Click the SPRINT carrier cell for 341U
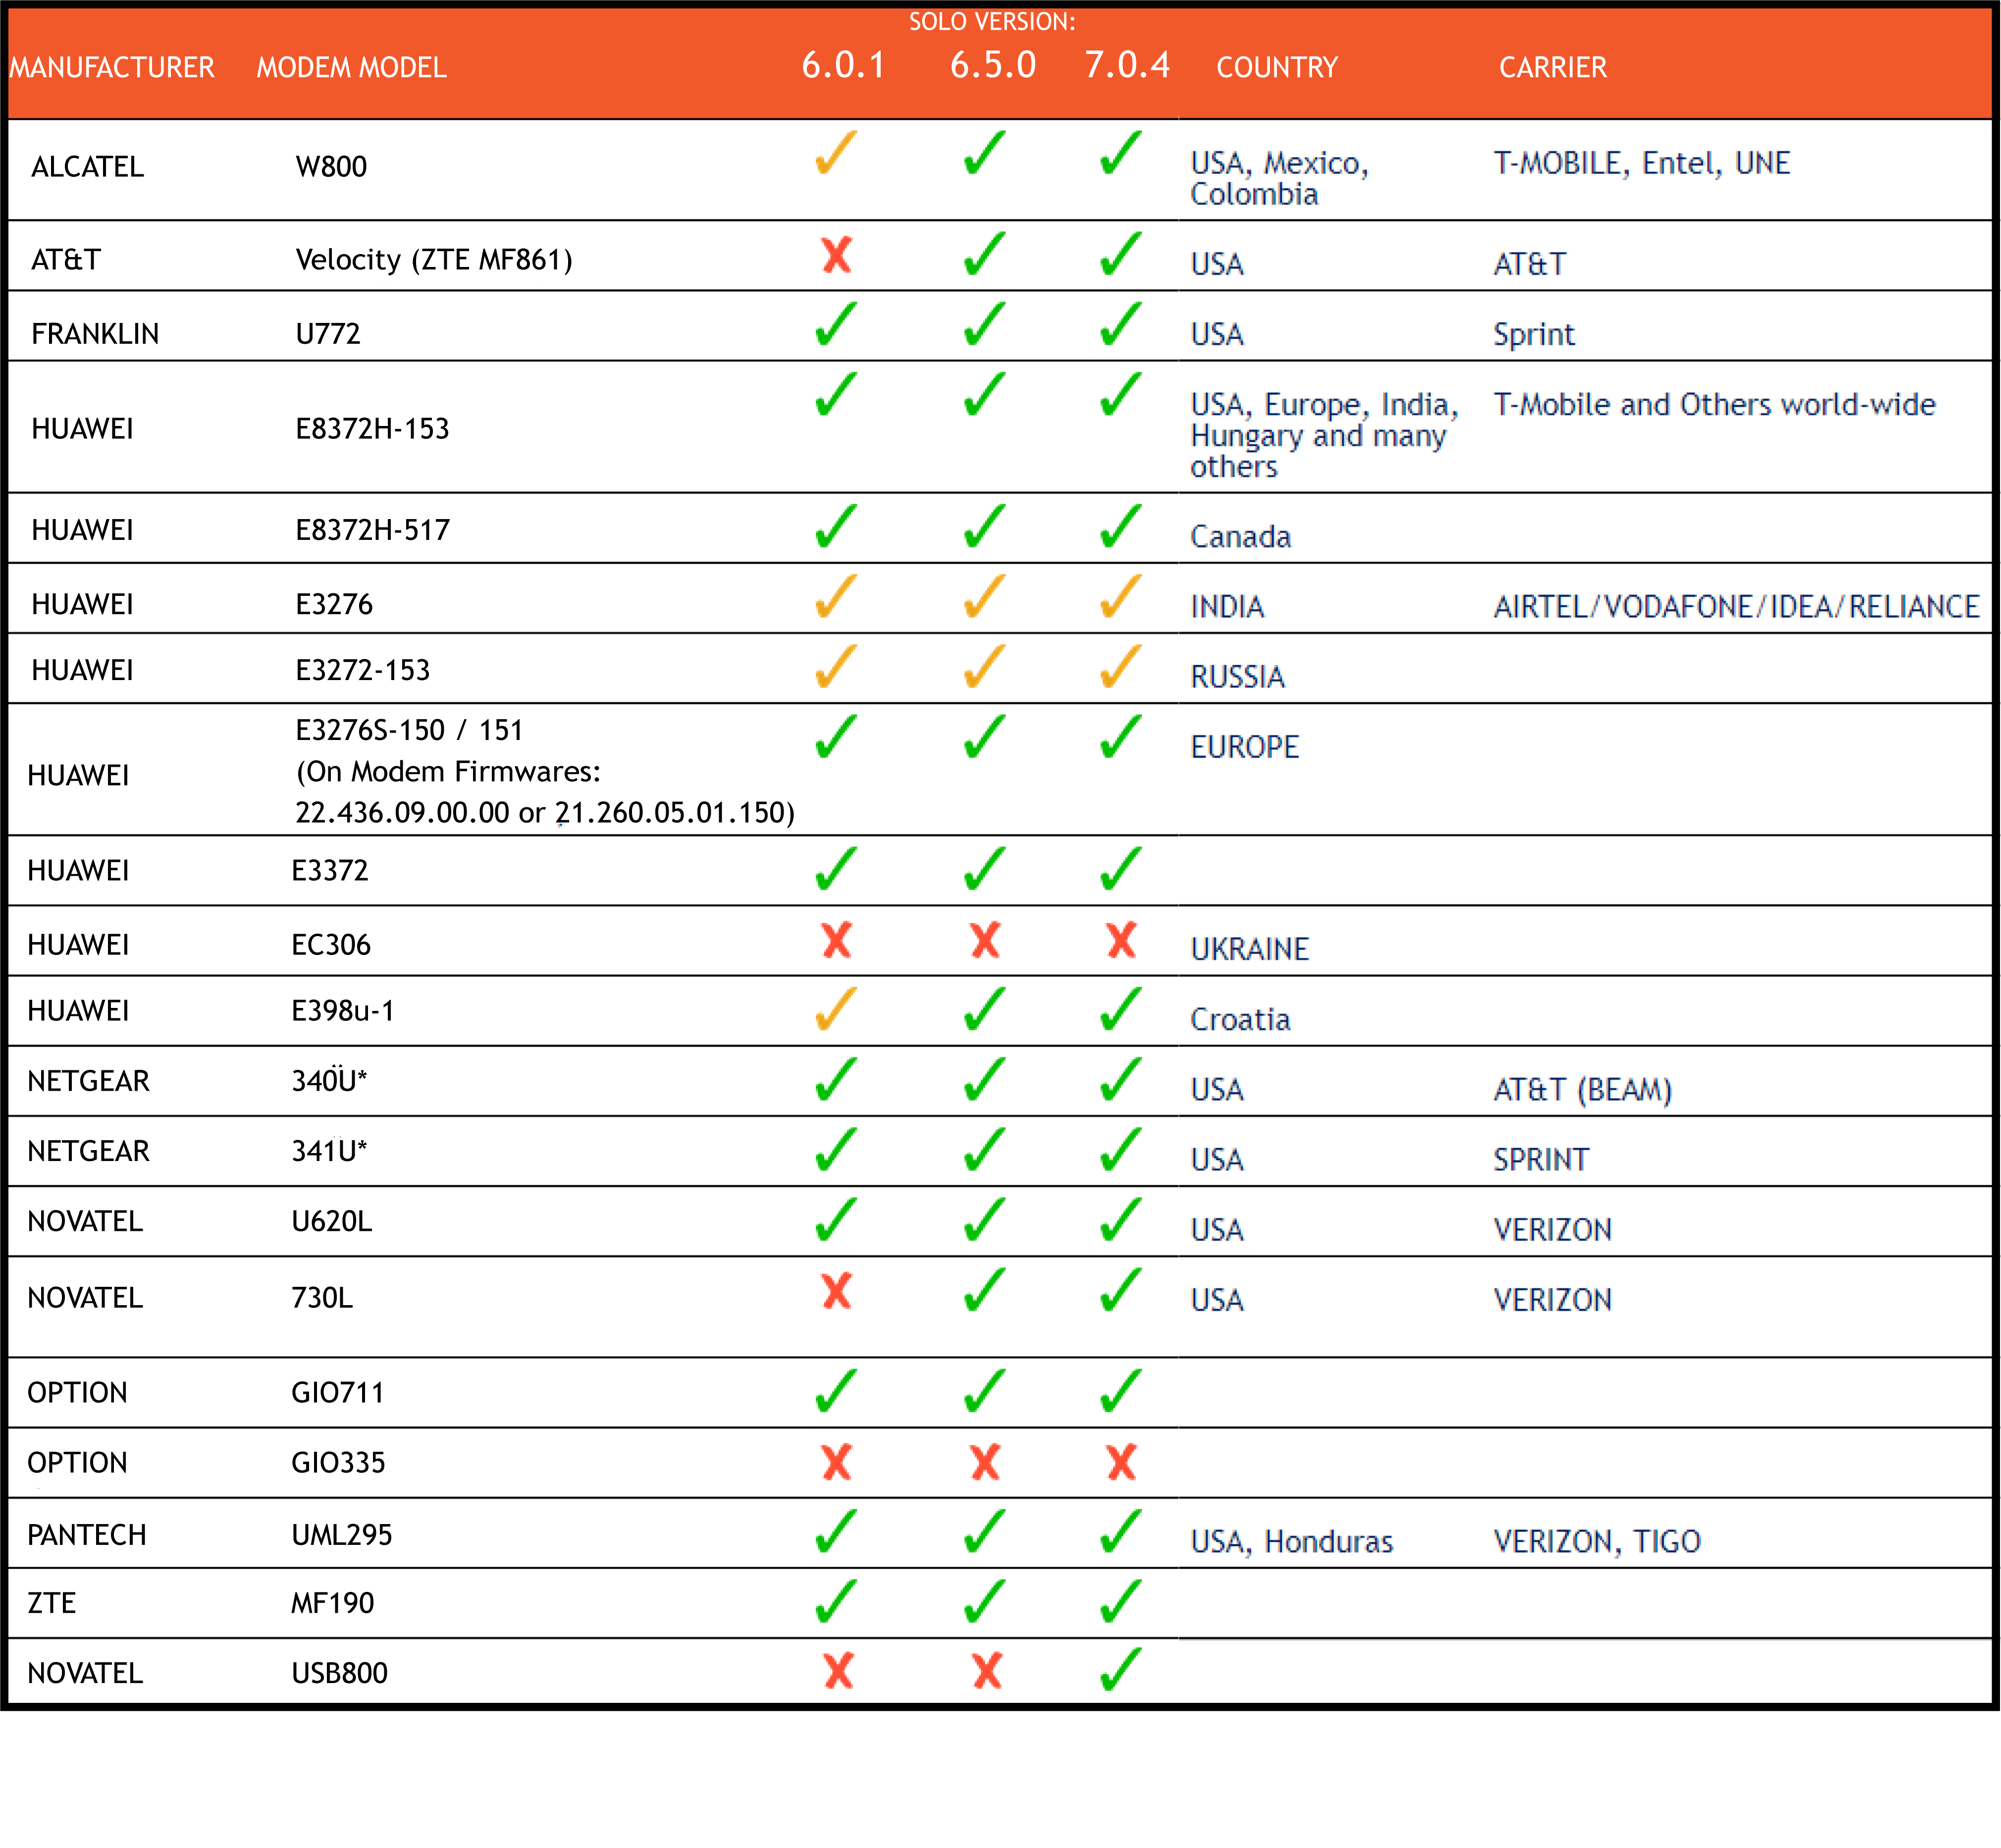2001x1848 pixels. click(x=1540, y=1160)
